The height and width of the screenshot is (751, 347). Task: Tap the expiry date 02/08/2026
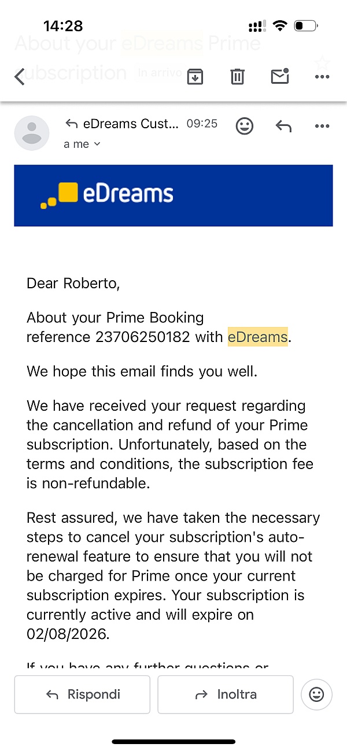[67, 634]
